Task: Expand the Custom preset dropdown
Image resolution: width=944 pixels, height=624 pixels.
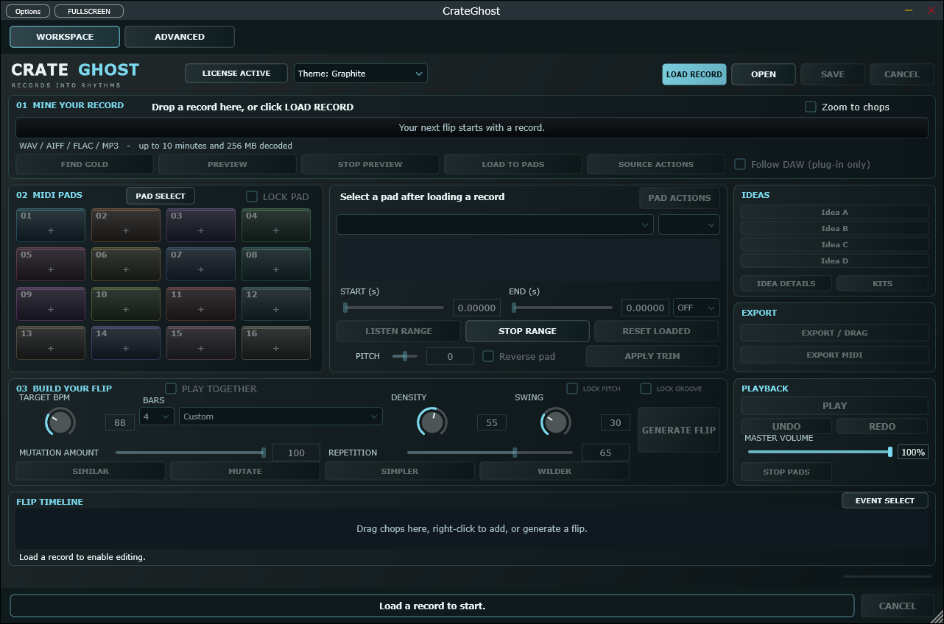Action: coord(281,416)
